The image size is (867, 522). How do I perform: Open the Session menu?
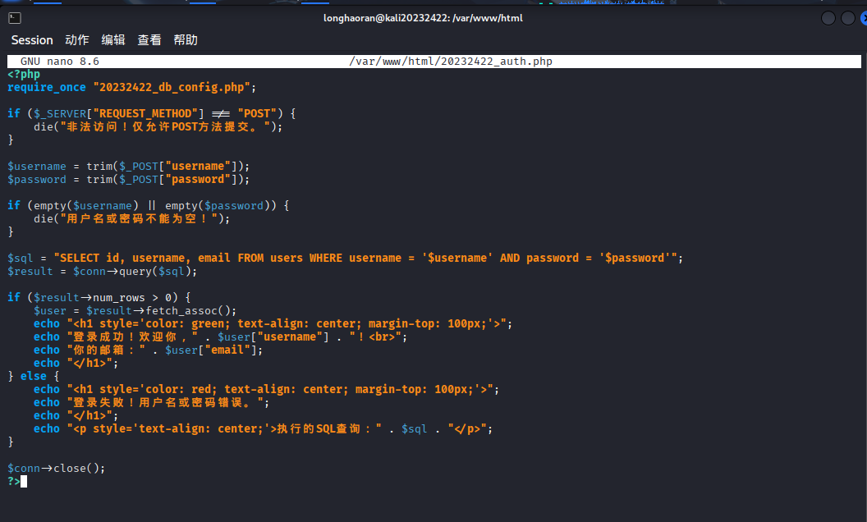(x=32, y=40)
